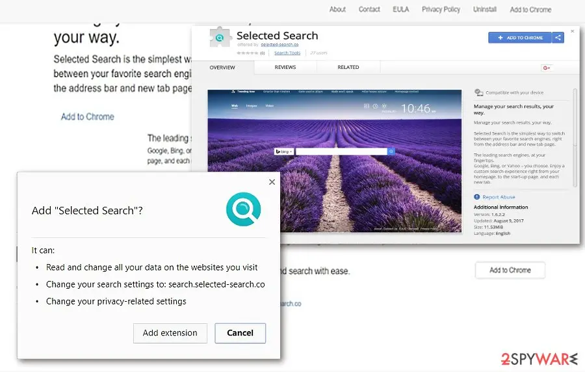The height and width of the screenshot is (372, 585).
Task: Click the clock icon in the preview screenshot
Action: click(x=375, y=106)
